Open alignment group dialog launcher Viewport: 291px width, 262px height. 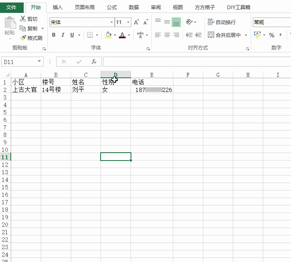pos(247,49)
